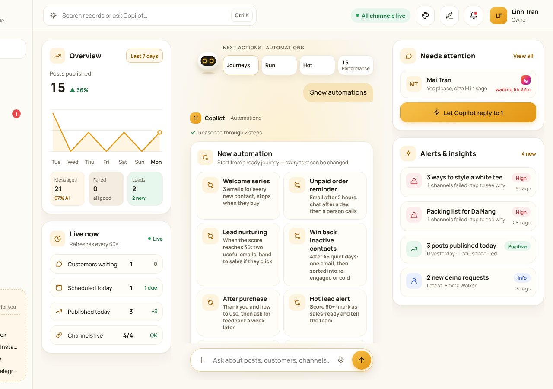Select the Hot tab
This screenshot has height=389, width=553.
(x=317, y=65)
